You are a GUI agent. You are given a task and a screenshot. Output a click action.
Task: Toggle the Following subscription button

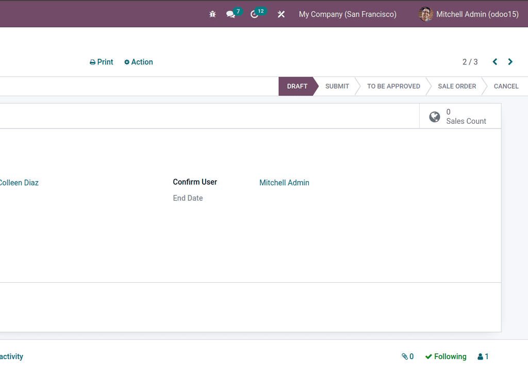446,356
